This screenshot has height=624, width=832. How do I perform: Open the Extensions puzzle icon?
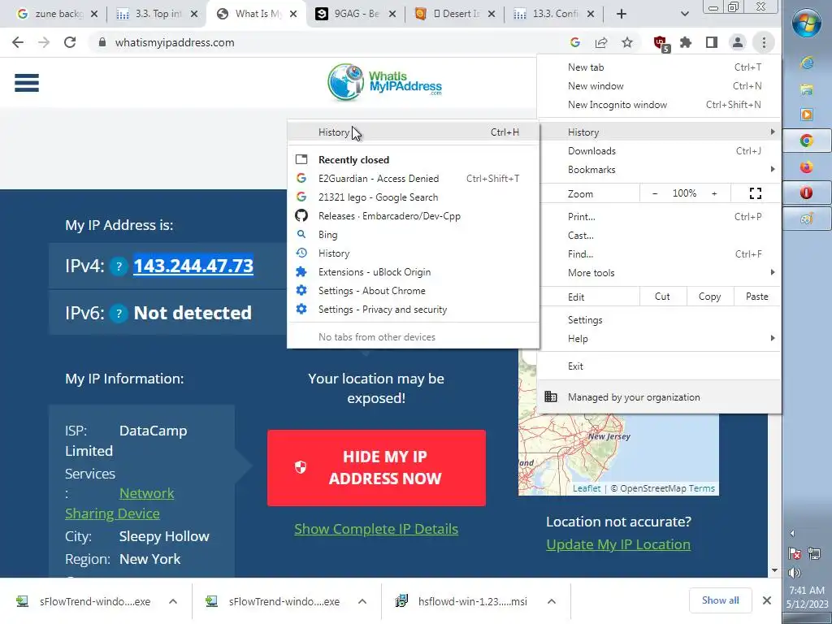point(686,42)
